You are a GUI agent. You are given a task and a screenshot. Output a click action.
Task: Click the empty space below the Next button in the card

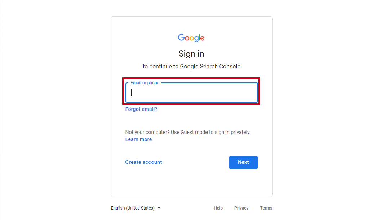192,183
